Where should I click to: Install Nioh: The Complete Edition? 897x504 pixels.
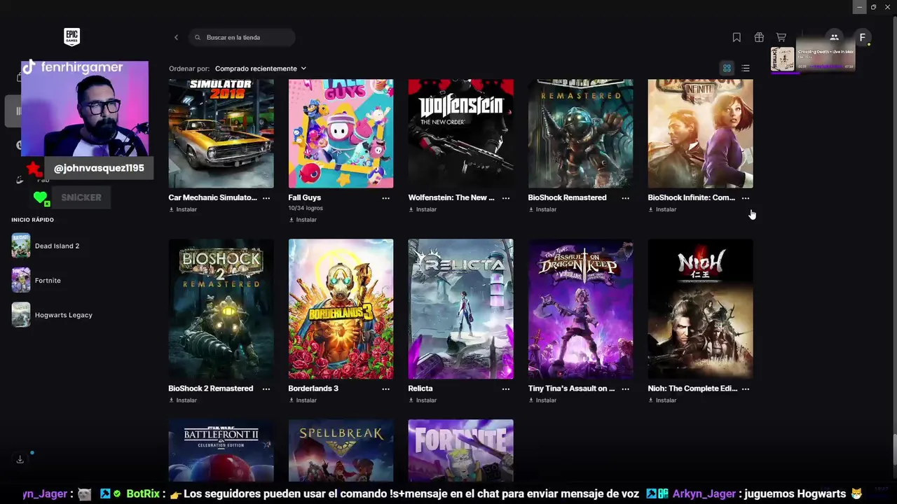(662, 400)
